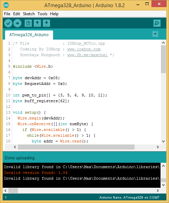The image size is (169, 203).
Task: Open the Serial Monitor magnifier icon
Action: pyautogui.click(x=157, y=23)
